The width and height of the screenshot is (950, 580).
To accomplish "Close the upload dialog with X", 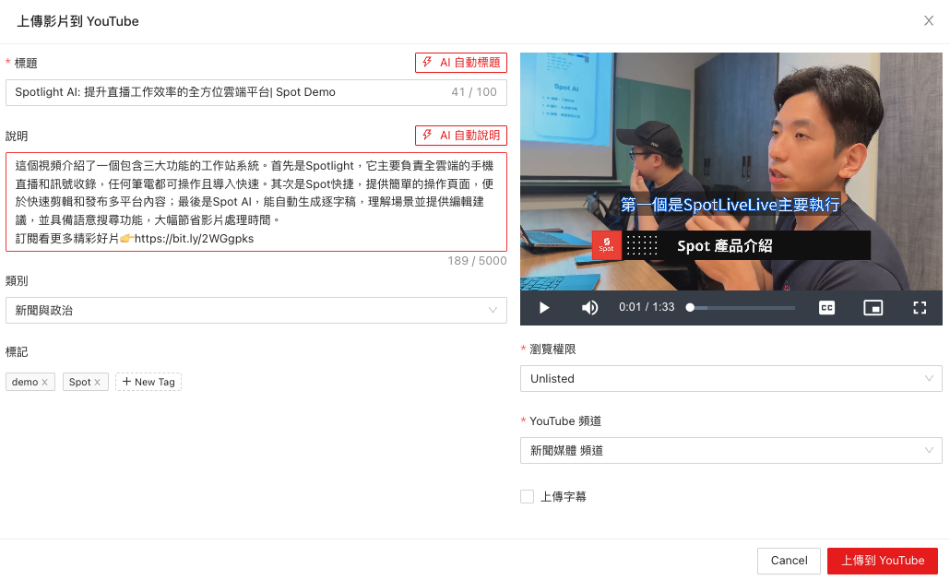I will click(928, 21).
